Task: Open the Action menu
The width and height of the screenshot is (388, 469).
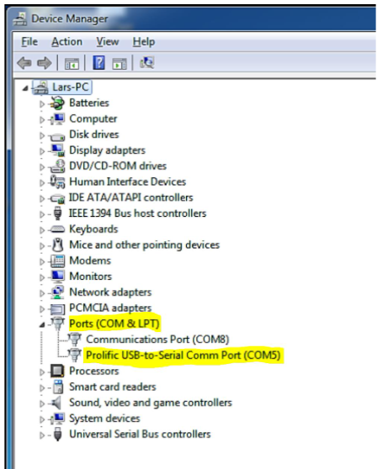Action: (x=66, y=41)
